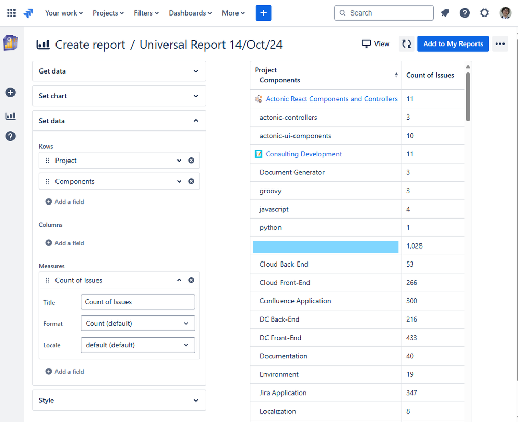Select the DC Front-End row
Viewport: 518px width, 422px height.
pyautogui.click(x=357, y=338)
